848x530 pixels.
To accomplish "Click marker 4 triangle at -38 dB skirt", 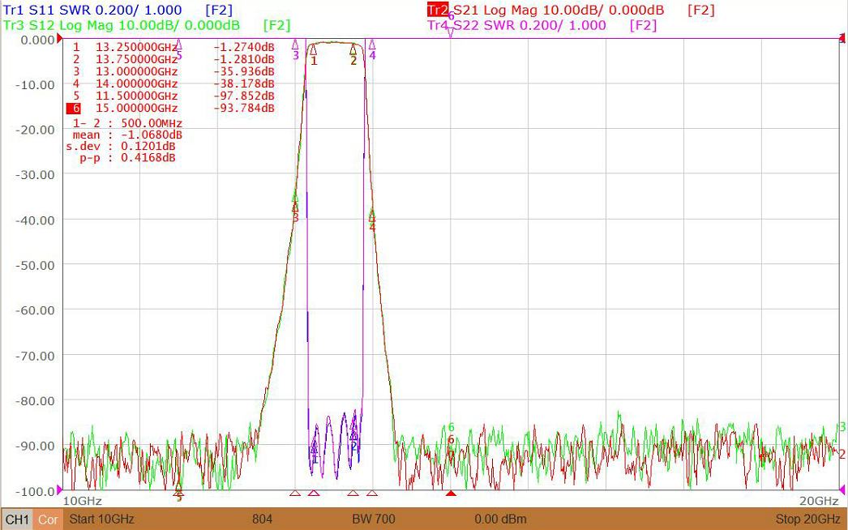I will [x=372, y=216].
